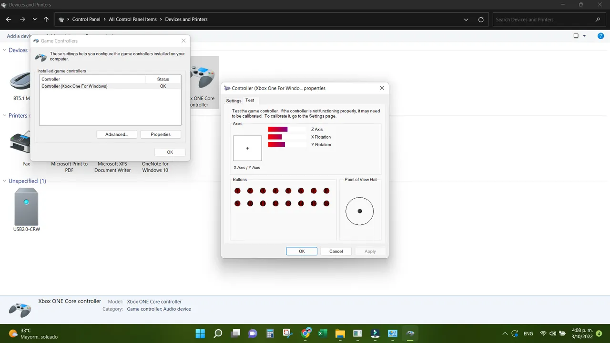Click Cancel in controller properties dialog
This screenshot has height=343, width=610.
pyautogui.click(x=336, y=251)
